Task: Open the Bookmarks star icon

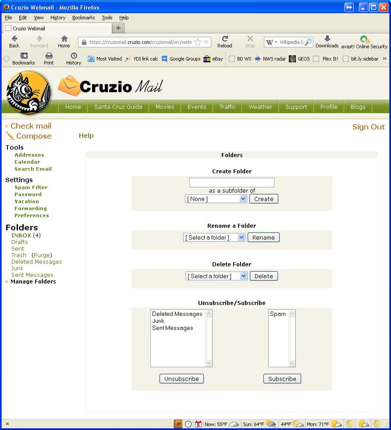Action: 24,56
